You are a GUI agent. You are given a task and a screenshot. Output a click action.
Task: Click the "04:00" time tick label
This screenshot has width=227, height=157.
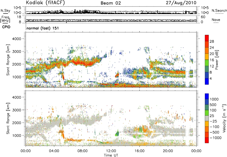click(54, 151)
